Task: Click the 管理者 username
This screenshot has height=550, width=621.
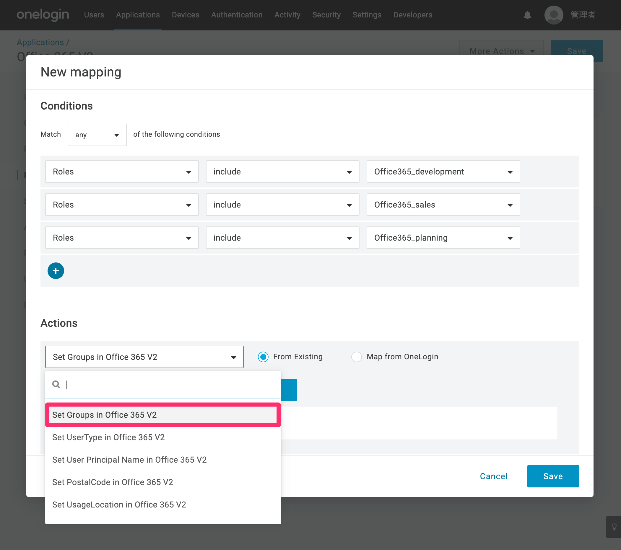Action: click(x=583, y=15)
